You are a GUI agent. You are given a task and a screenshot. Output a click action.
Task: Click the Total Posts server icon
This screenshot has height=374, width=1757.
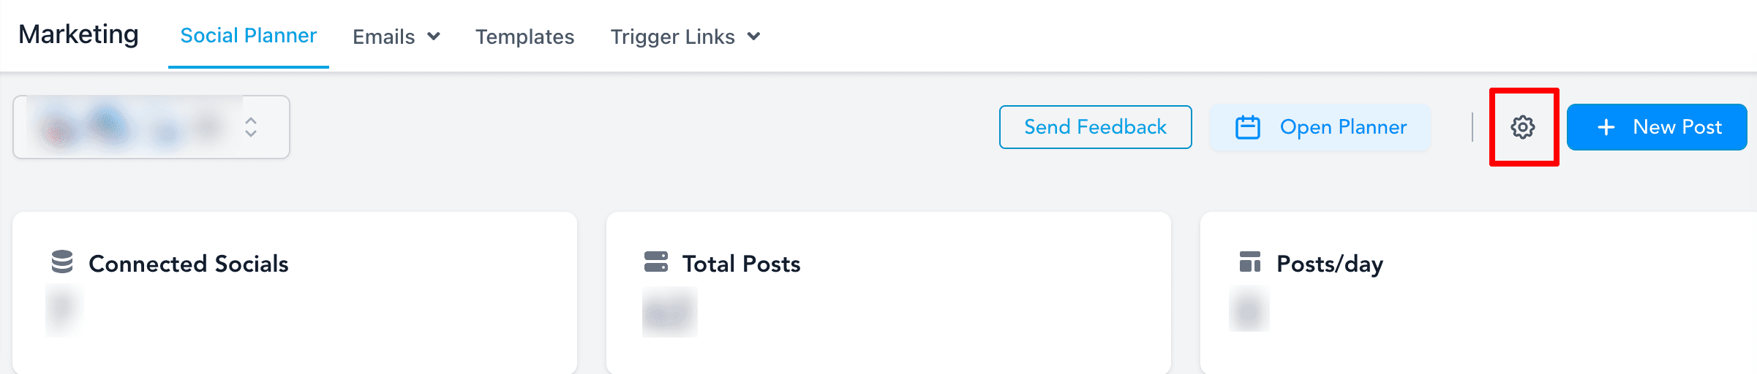pyautogui.click(x=655, y=262)
